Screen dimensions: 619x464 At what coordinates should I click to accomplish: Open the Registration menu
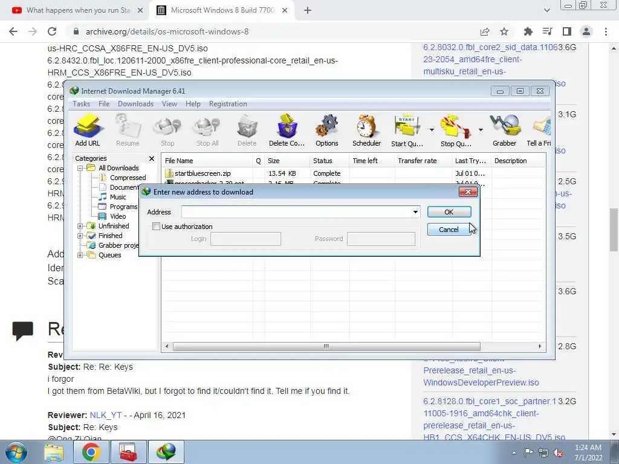click(228, 104)
